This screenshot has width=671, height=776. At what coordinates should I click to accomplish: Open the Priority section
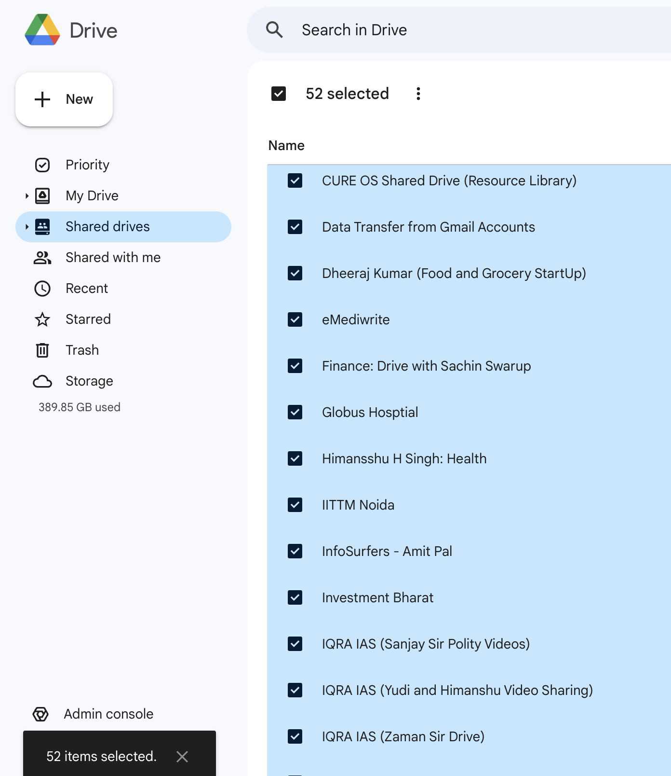87,165
